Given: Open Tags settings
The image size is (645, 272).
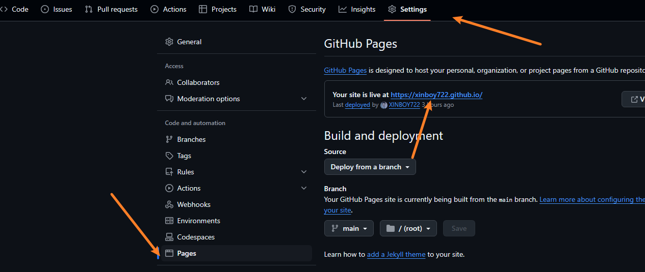Looking at the screenshot, I should pyautogui.click(x=236, y=156).
